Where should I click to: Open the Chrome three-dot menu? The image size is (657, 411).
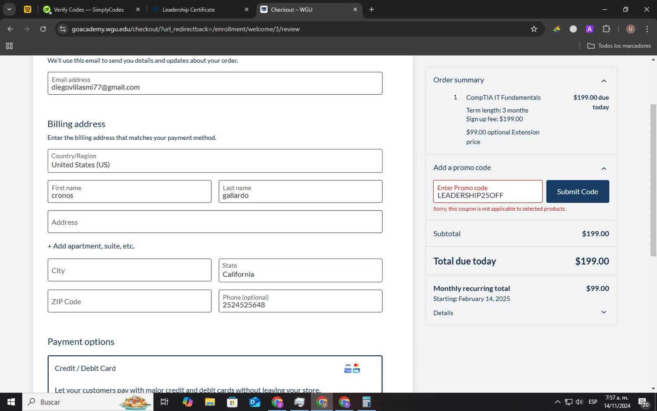647,29
